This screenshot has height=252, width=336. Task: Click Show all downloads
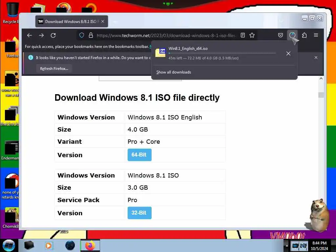pyautogui.click(x=174, y=72)
